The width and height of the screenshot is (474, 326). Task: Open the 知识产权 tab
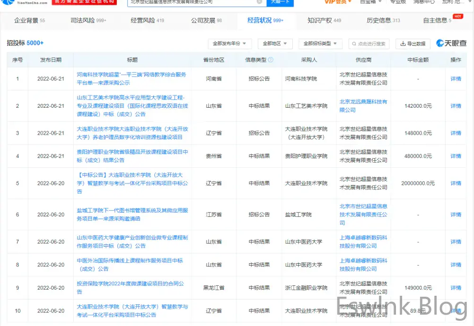click(x=324, y=21)
